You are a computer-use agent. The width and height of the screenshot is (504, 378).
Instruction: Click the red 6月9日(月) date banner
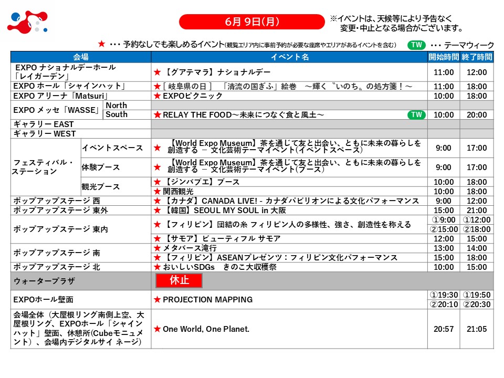point(251,22)
